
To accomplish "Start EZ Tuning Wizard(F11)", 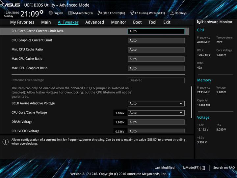I will [147, 13].
